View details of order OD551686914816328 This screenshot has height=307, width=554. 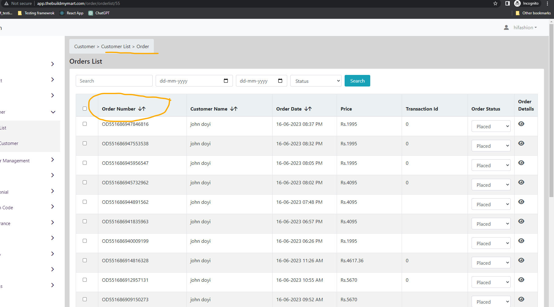coord(521,260)
